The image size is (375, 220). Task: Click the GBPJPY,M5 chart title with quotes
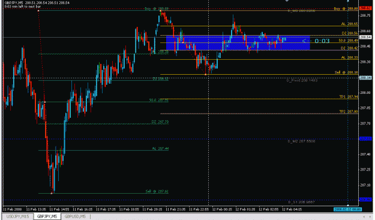(x=37, y=2)
